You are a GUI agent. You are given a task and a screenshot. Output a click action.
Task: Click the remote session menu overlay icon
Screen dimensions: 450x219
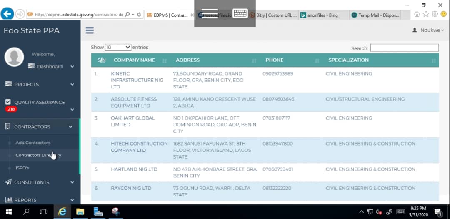click(210, 13)
